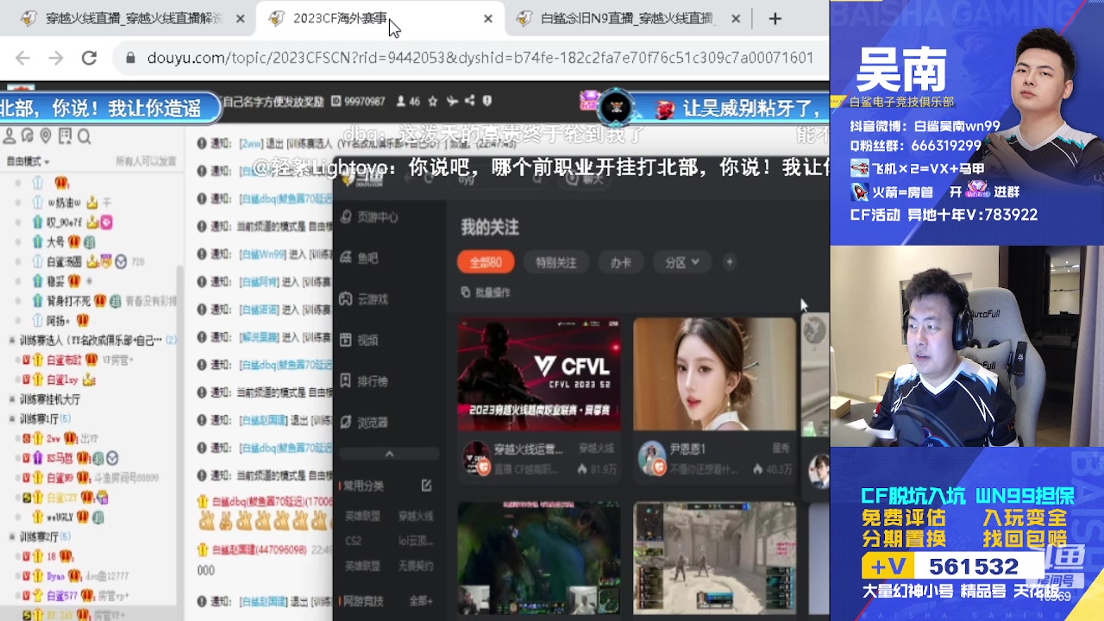Viewport: 1104px width, 621px height.
Task: Open the League of Legends stream thumbnail
Action: click(x=539, y=559)
